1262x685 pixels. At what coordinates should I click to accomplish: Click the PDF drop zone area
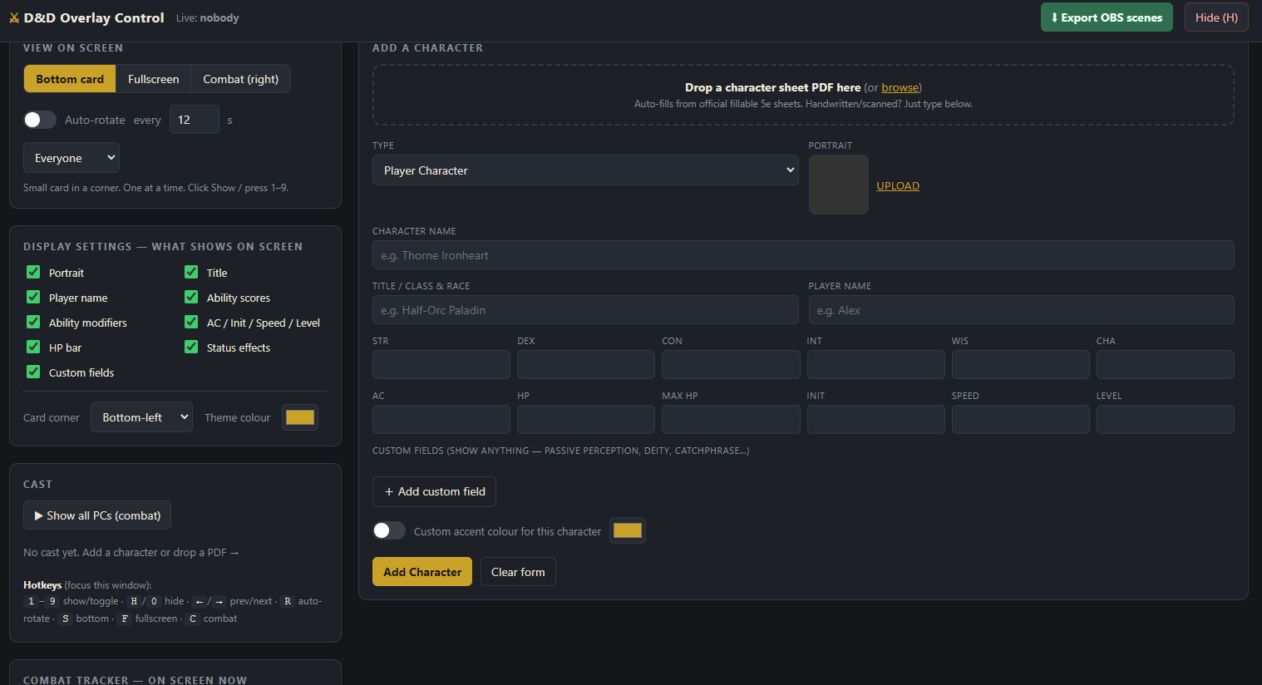803,95
